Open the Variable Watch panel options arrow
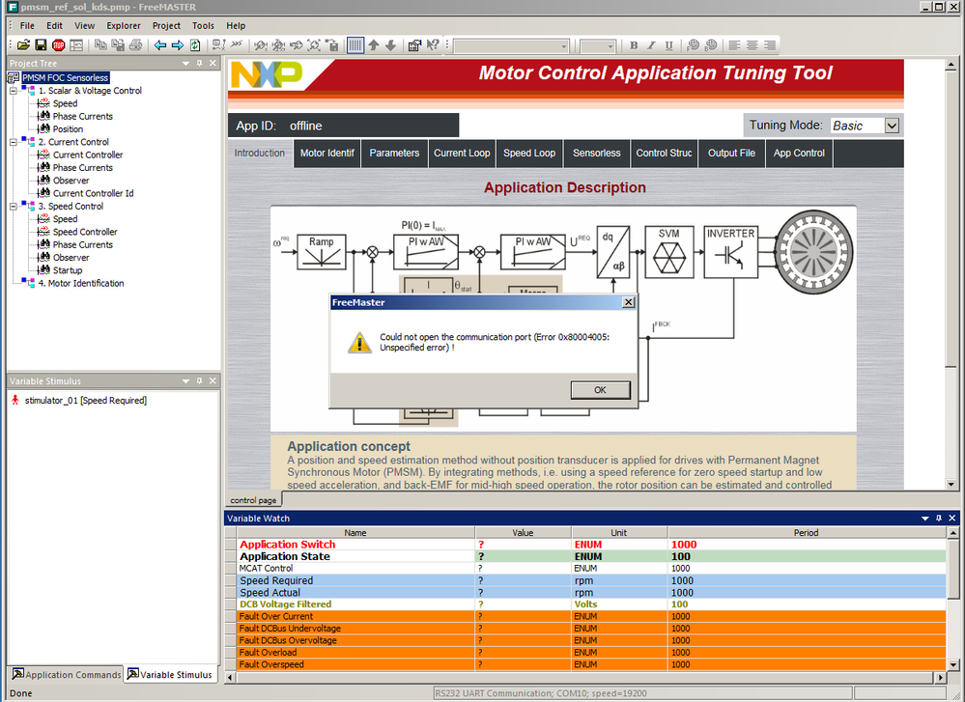 coord(925,518)
